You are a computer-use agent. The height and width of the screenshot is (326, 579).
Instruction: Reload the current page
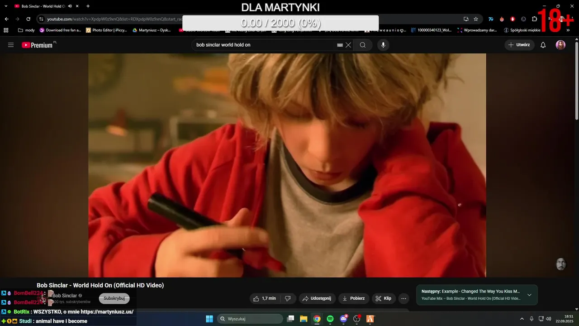(28, 19)
